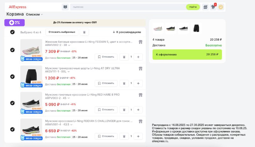Expand the Списком view dropdown
The width and height of the screenshot is (255, 147).
[x=34, y=14]
